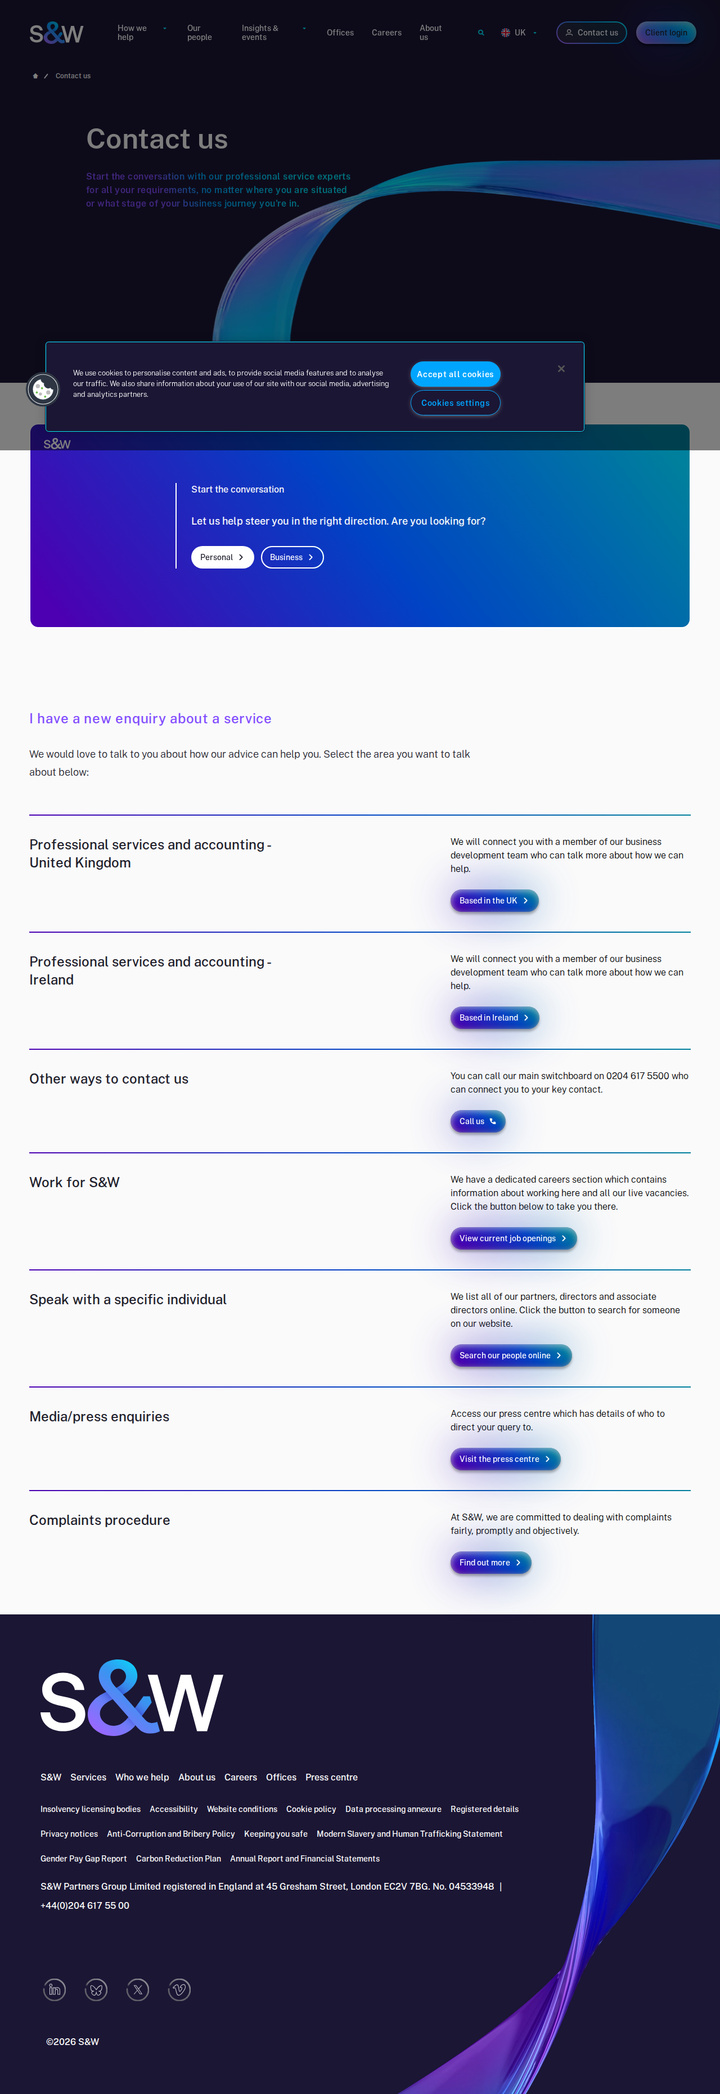The width and height of the screenshot is (720, 2094).
Task: Open the Cookies settings button
Action: 455,402
